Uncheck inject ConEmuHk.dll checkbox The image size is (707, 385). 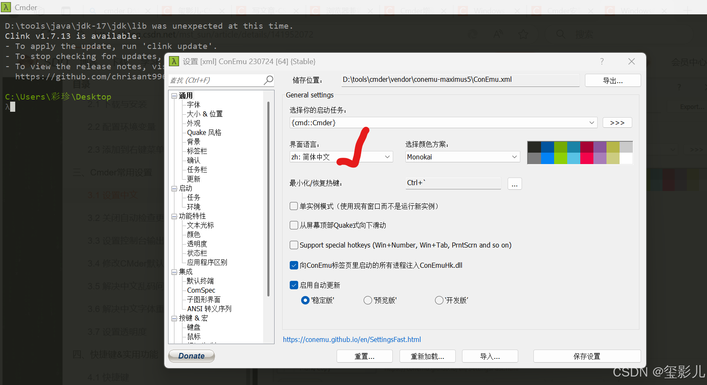[x=294, y=265]
